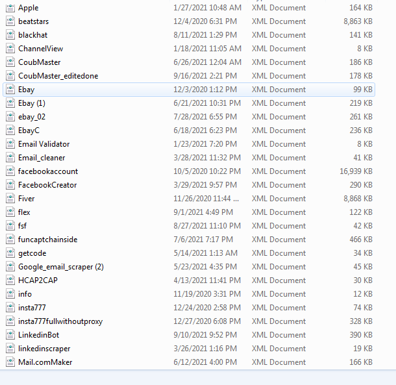Select the flex file icon
Viewport: 396px width, 385px height.
[x=10, y=212]
